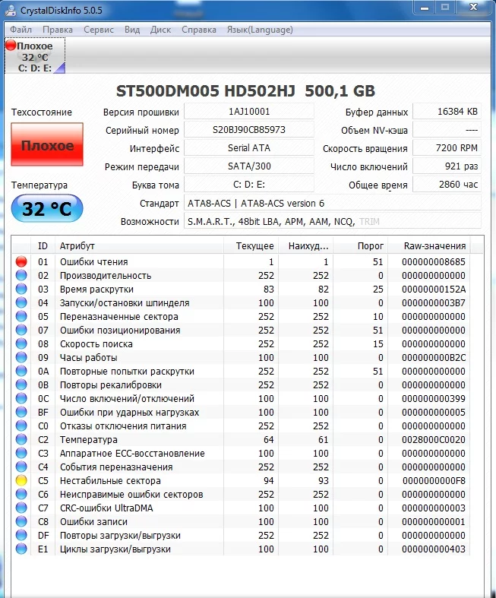Click status icon for Повторы загрузки/выгрузки
This screenshot has width=496, height=598.
[x=21, y=536]
